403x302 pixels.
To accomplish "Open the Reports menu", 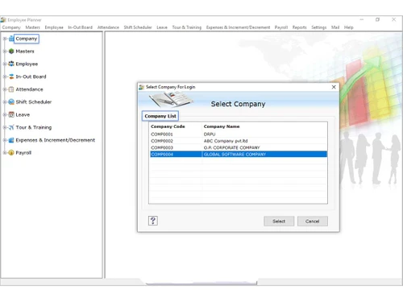I will (x=300, y=27).
